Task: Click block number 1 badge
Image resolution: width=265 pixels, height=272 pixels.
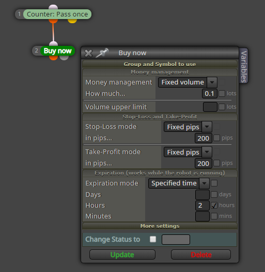Action: point(19,14)
